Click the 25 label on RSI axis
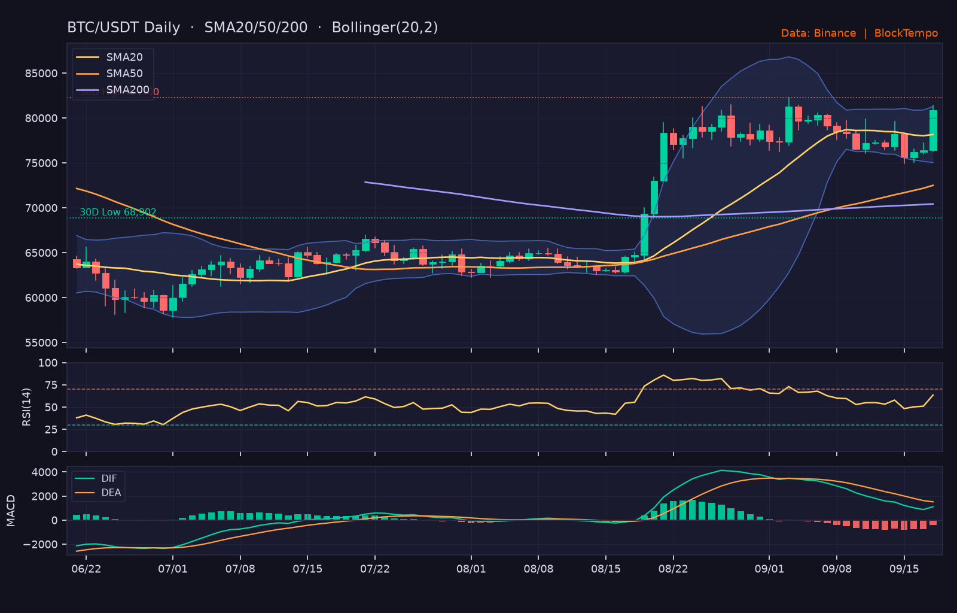The height and width of the screenshot is (613, 957). 51,429
